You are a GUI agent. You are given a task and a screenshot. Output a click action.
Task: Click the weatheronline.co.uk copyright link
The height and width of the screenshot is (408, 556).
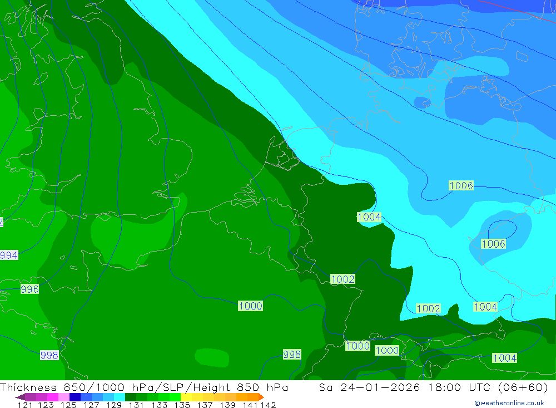(509, 403)
